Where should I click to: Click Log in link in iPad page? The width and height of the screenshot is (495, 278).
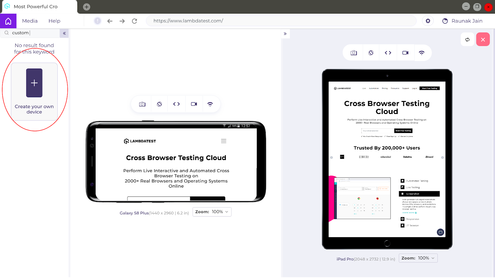tap(415, 88)
